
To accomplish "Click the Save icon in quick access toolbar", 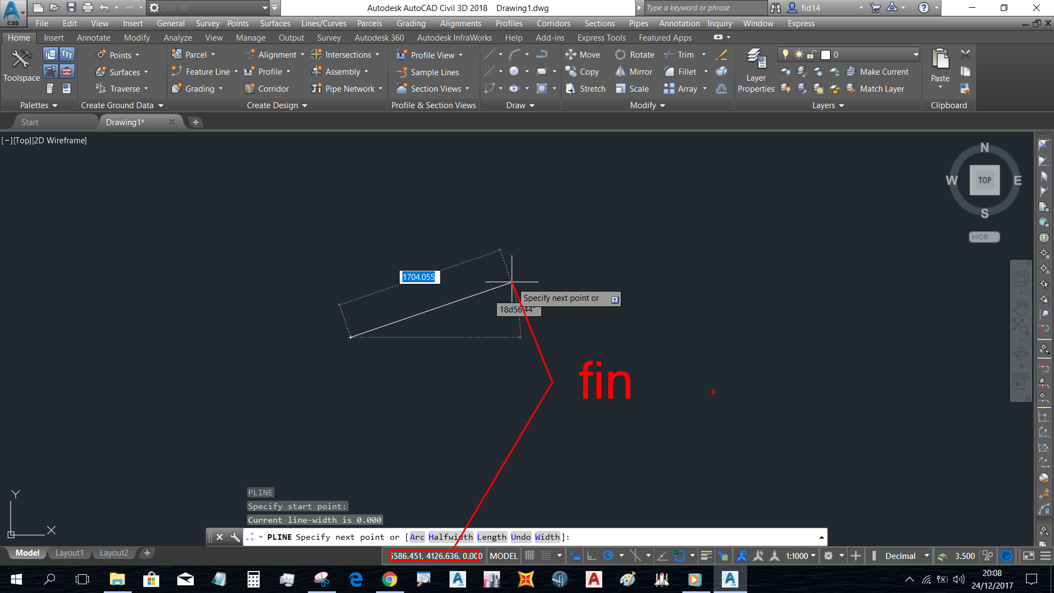I will coord(71,8).
